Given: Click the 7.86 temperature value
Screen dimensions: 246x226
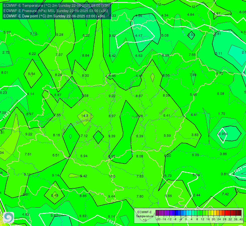Looking at the screenshot, I should (193, 75).
